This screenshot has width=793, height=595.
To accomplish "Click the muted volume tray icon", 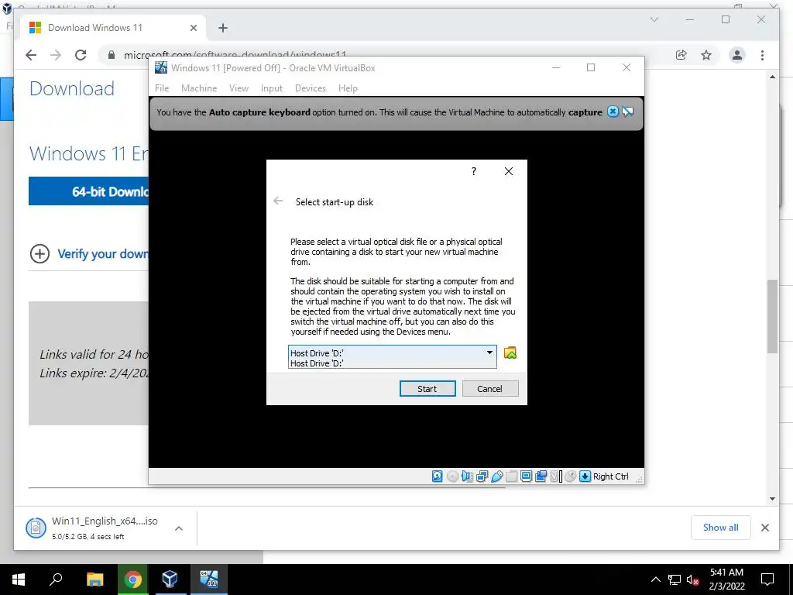I will [692, 580].
